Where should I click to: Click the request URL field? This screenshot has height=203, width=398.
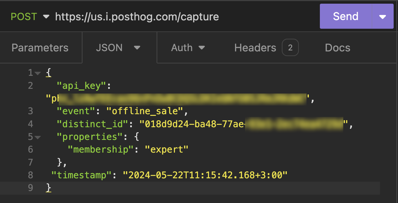click(137, 17)
